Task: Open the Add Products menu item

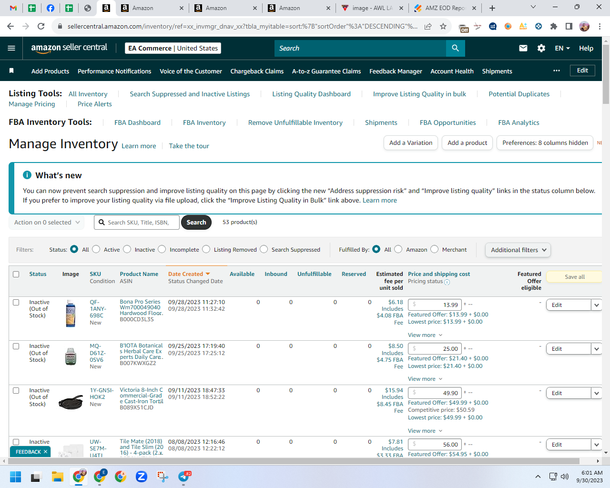Action: tap(50, 71)
